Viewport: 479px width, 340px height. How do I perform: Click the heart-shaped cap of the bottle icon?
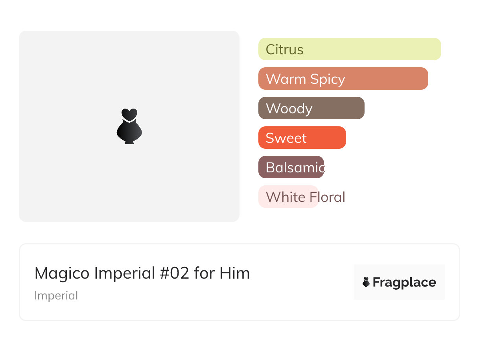129,114
